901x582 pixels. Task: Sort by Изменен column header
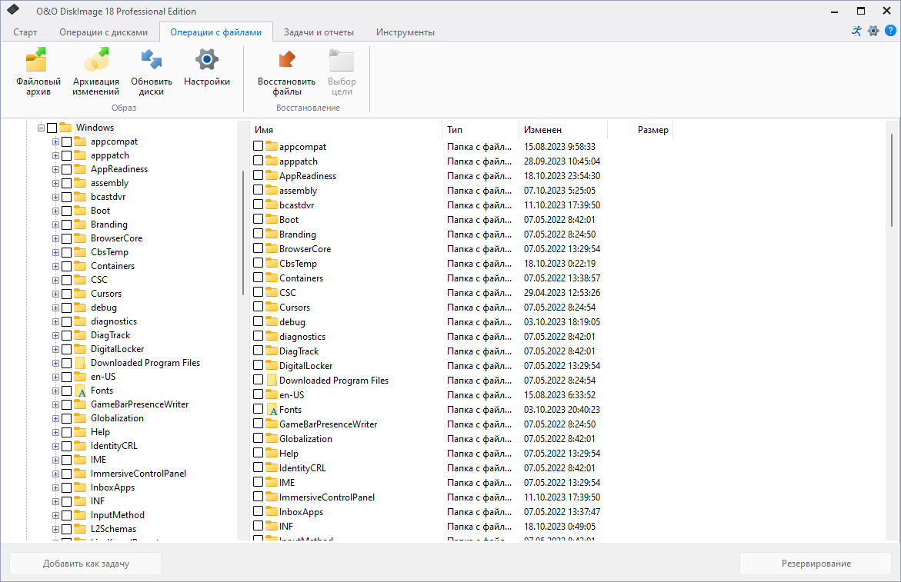point(563,130)
